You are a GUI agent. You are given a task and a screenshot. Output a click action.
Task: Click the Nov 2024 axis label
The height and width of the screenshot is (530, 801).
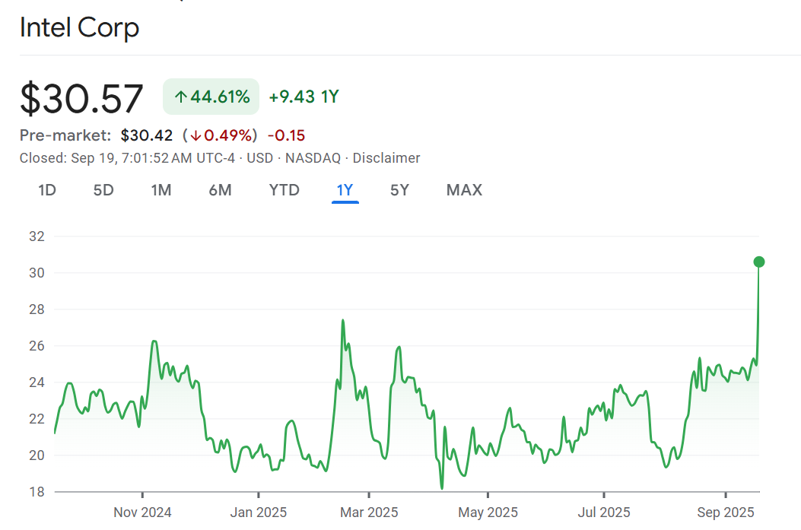(x=142, y=512)
